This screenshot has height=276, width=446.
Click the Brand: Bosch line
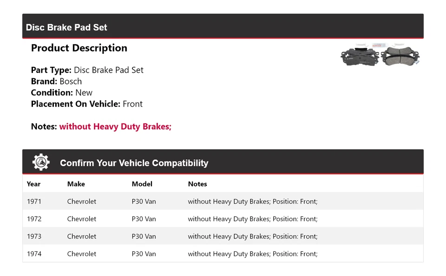click(x=56, y=82)
